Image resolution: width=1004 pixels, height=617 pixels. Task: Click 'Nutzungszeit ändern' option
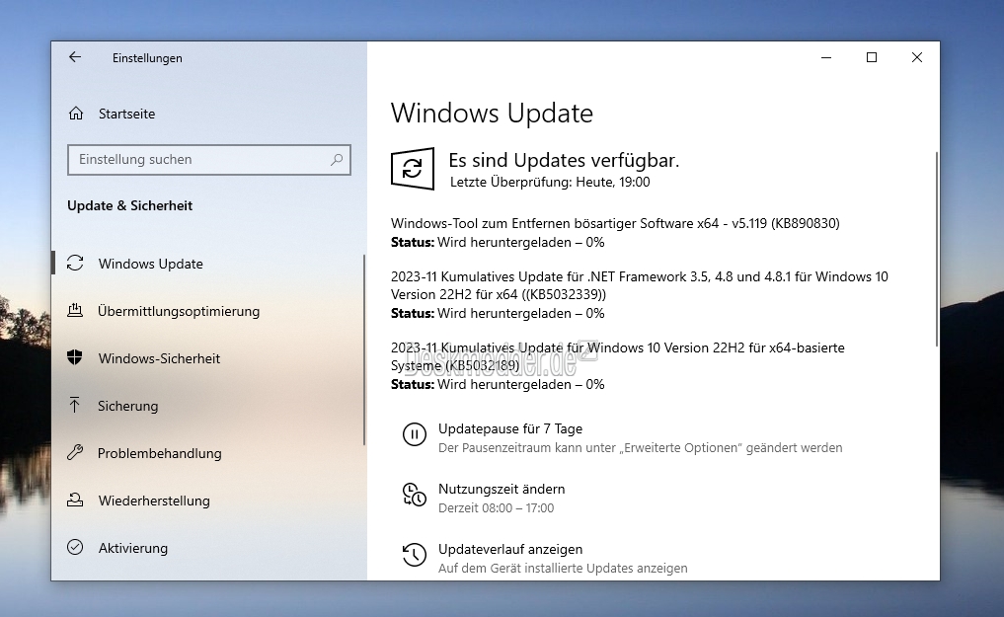[x=502, y=489]
